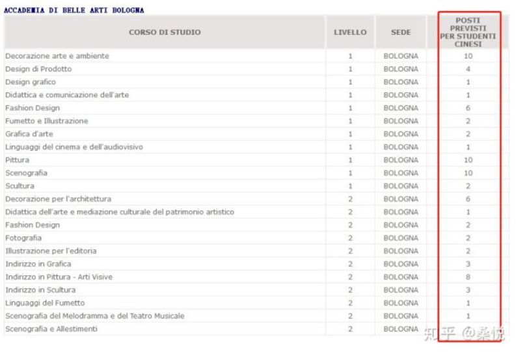Click the 'CORSO DI STUDIO' column header
This screenshot has width=516, height=352.
[165, 33]
